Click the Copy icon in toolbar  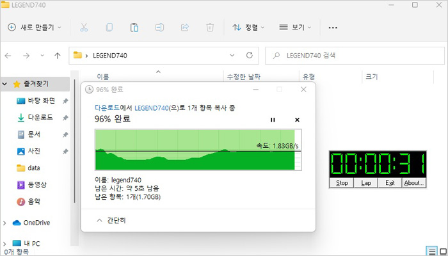pyautogui.click(x=109, y=28)
